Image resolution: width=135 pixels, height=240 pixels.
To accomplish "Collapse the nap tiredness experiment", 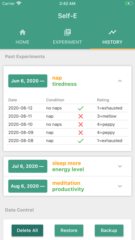I will [120, 81].
